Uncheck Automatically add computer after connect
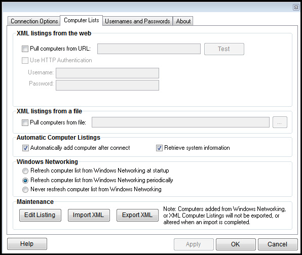The height and width of the screenshot is (255, 302). click(x=25, y=148)
